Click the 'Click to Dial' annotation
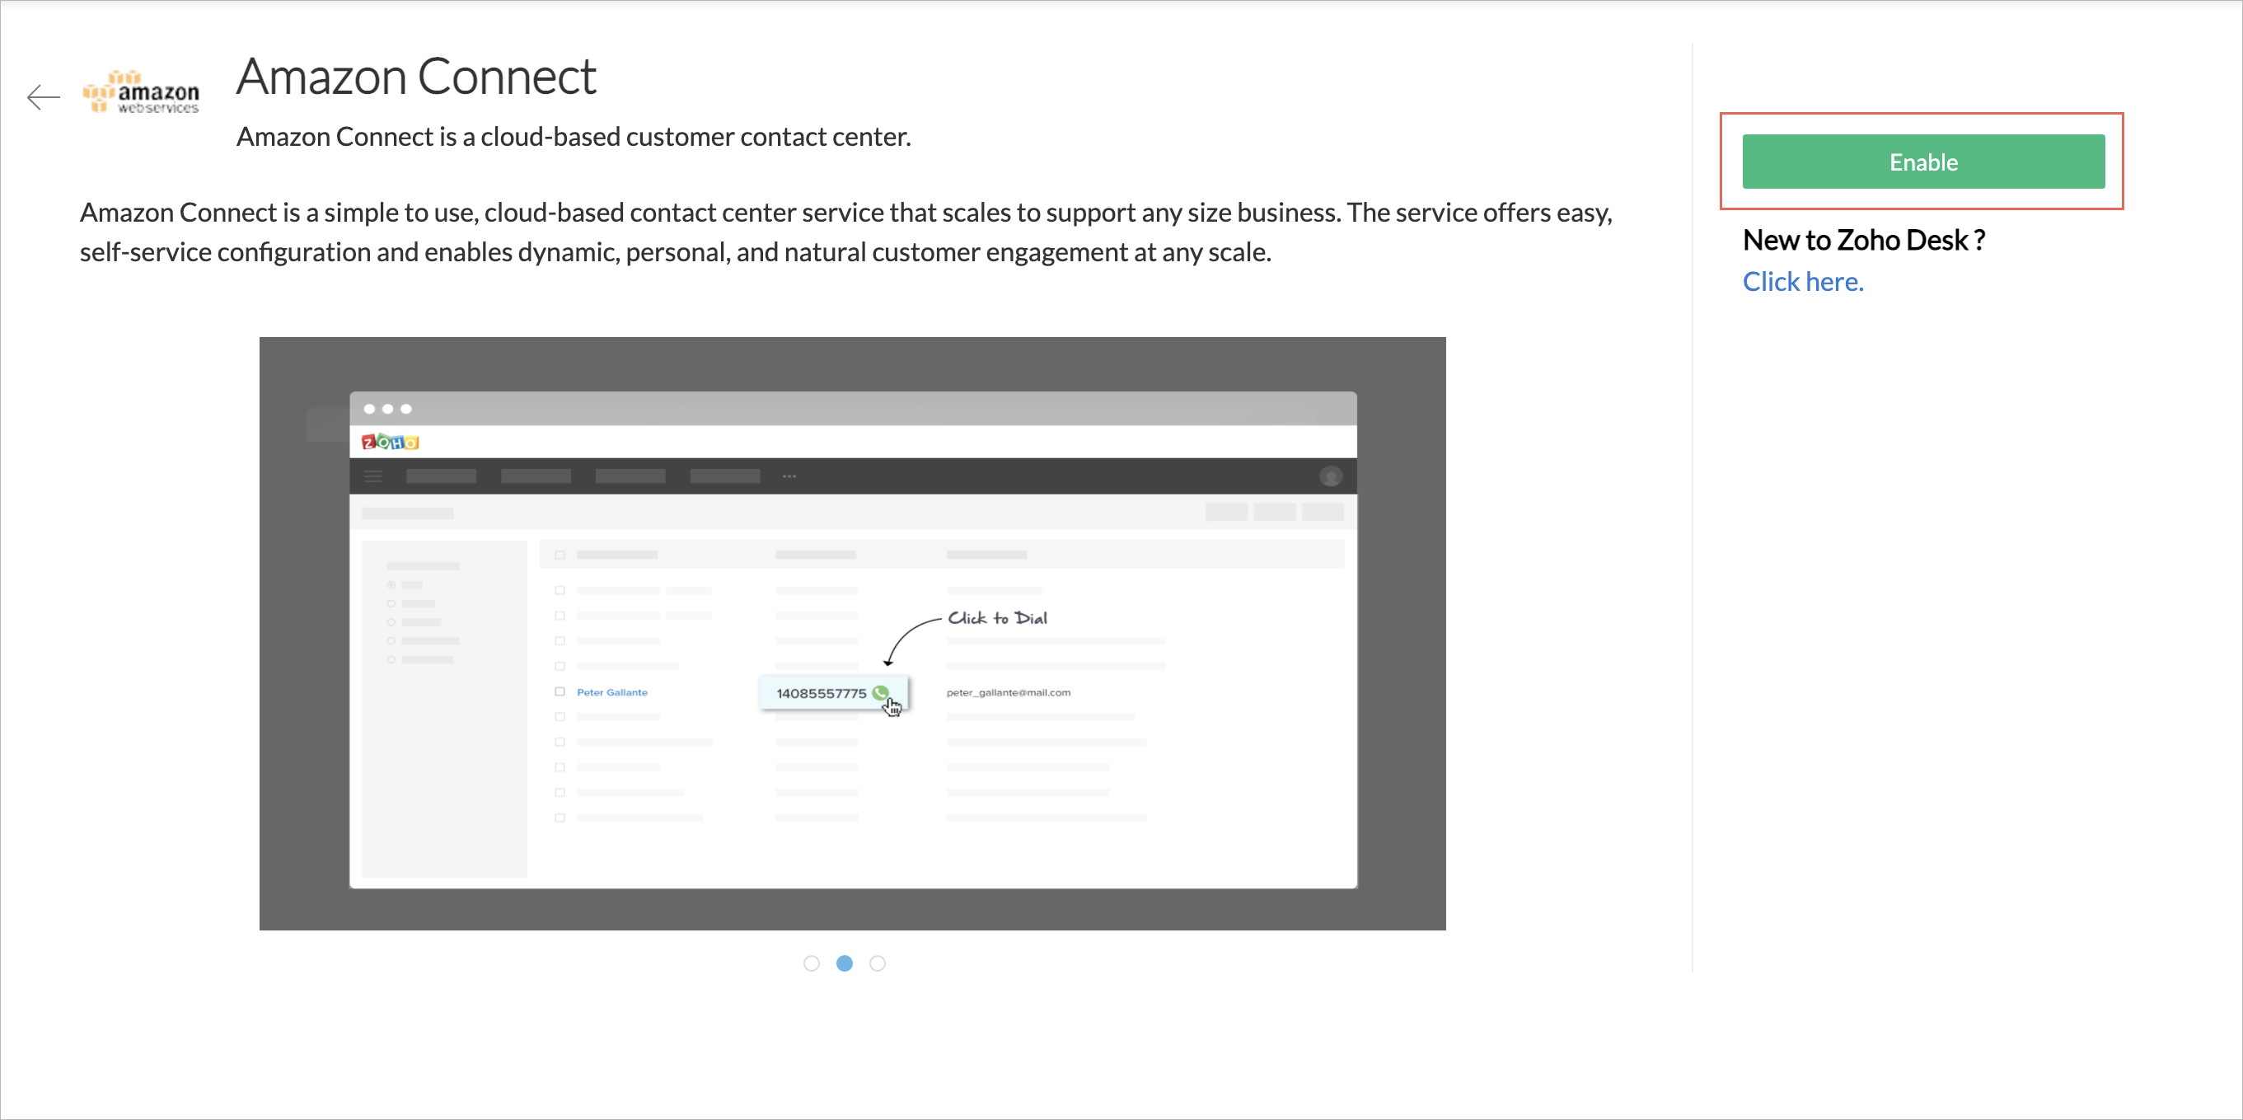 [997, 617]
